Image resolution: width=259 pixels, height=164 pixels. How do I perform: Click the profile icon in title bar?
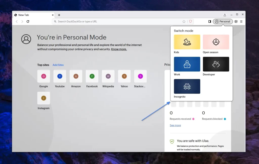point(225,15)
